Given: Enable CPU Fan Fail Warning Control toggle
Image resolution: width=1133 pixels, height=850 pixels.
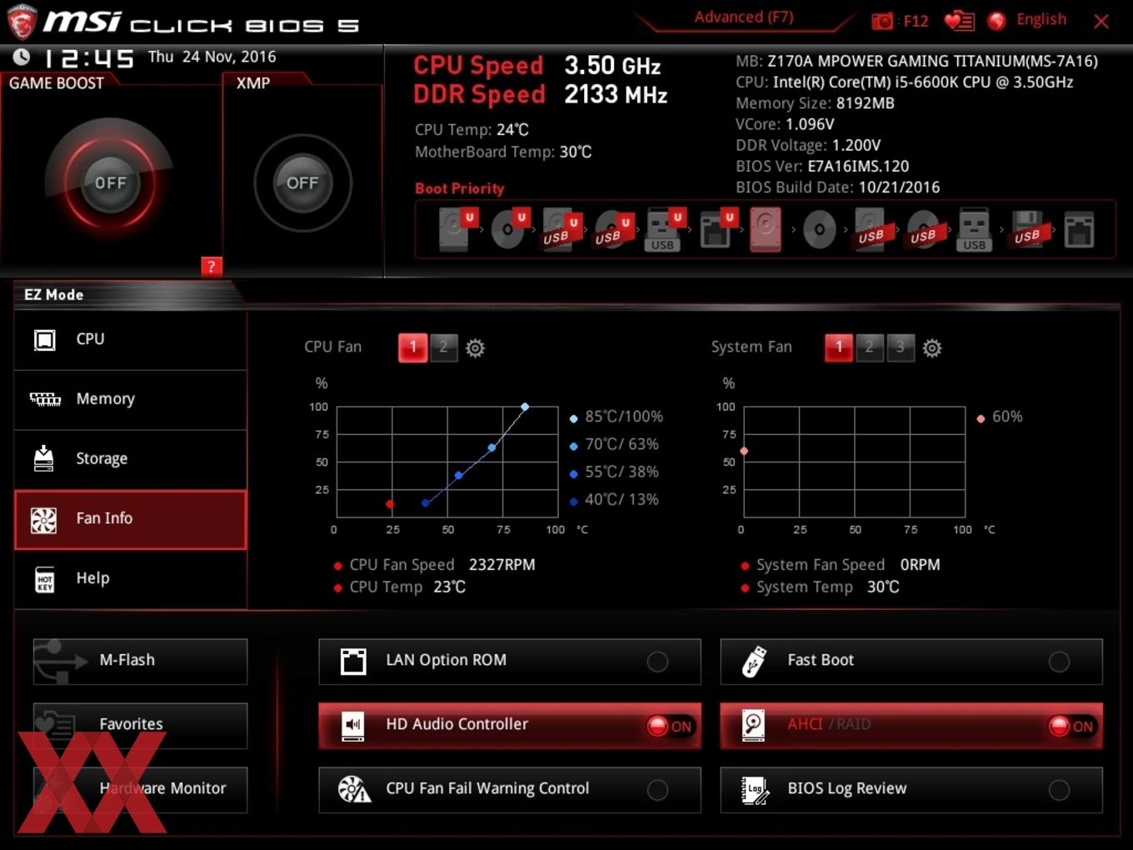Looking at the screenshot, I should 657,790.
